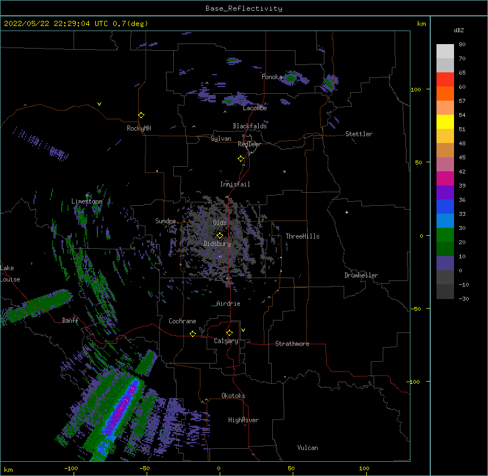
Task: Click the km unit label at top right
Action: [421, 24]
